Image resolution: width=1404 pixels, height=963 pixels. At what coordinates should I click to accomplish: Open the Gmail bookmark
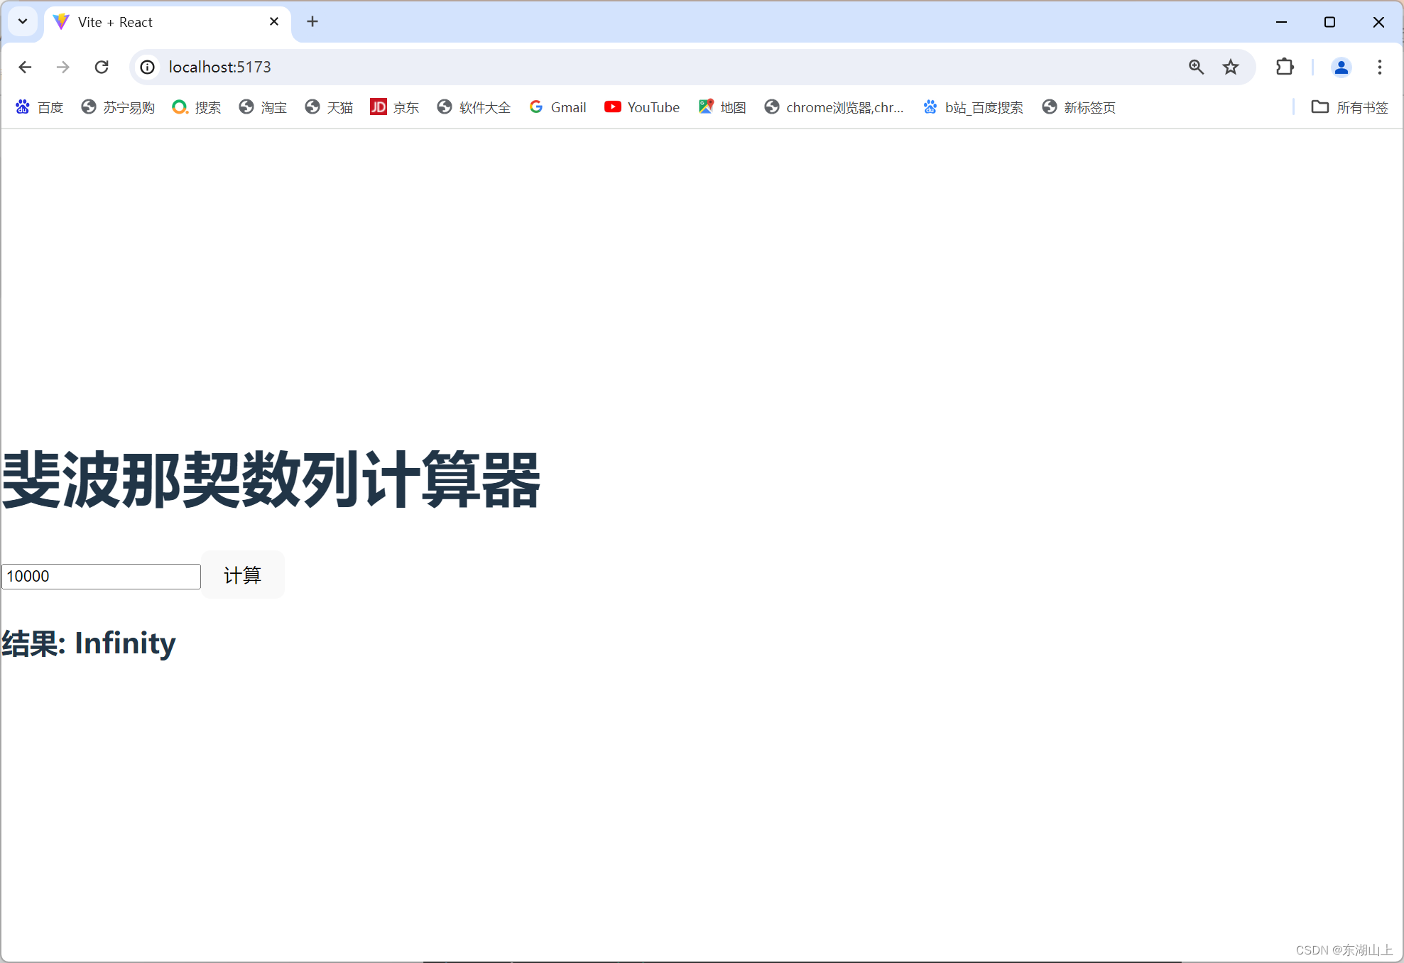[557, 107]
